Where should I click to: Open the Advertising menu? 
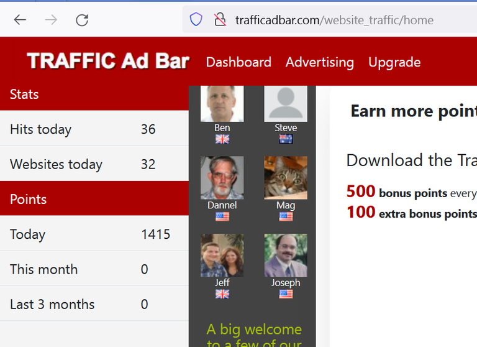tap(320, 62)
